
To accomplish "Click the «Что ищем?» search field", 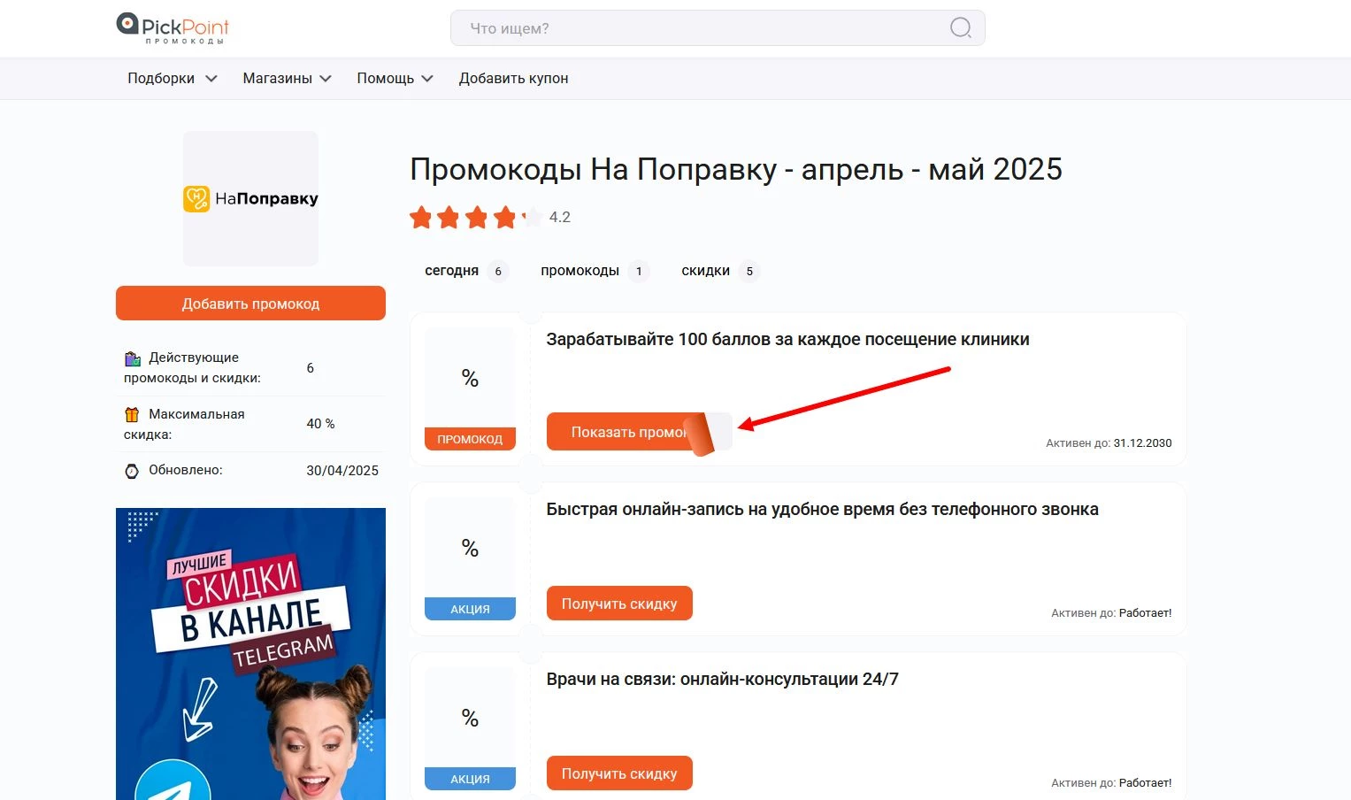I will click(718, 28).
